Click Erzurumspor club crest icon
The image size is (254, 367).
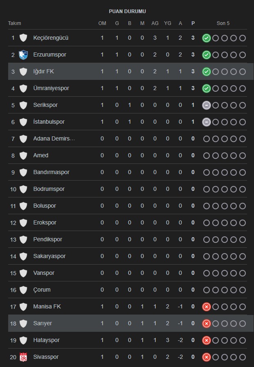click(23, 55)
